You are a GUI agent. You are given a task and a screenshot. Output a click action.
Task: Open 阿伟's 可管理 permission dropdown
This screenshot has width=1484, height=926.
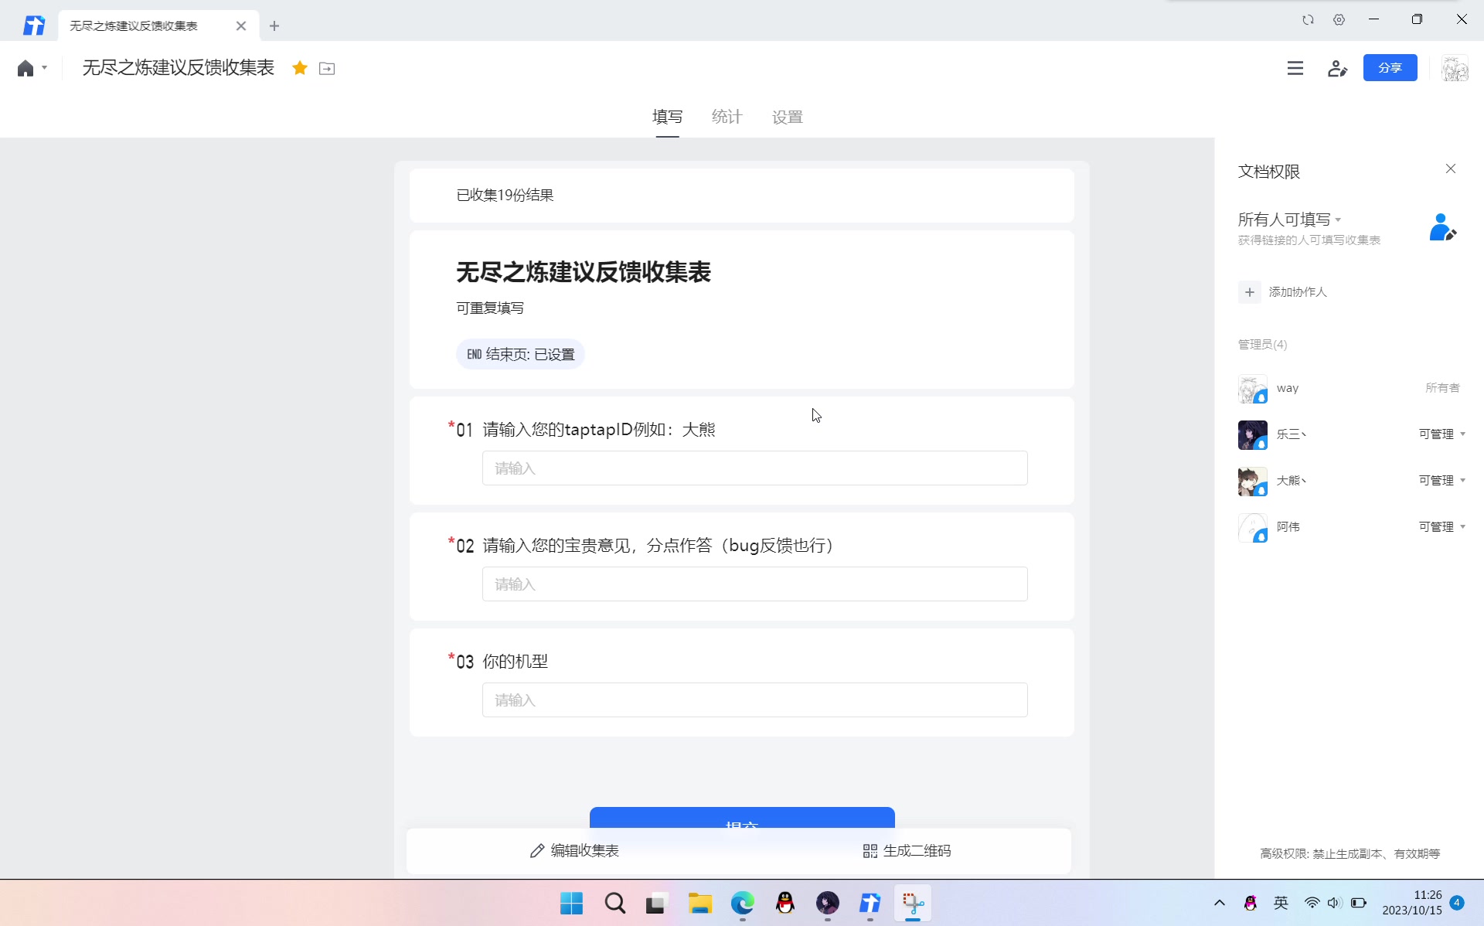pyautogui.click(x=1441, y=527)
